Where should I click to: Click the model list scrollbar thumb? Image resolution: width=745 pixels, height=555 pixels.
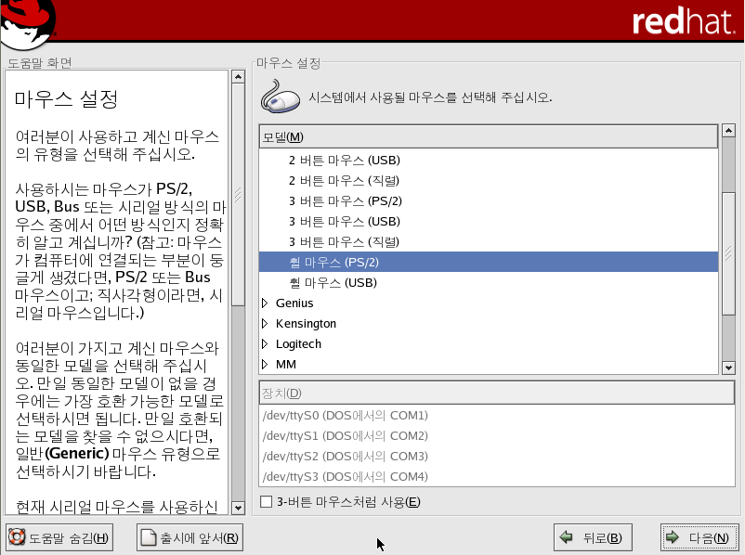pyautogui.click(x=728, y=253)
